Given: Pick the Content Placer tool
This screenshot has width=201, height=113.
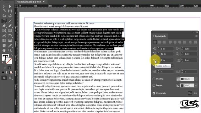Looking at the screenshot, I should click(x=10, y=16).
